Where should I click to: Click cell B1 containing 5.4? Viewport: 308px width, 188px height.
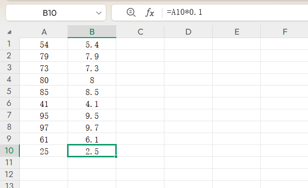coord(92,44)
